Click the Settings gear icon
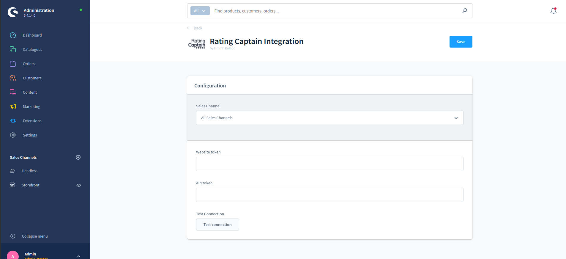This screenshot has height=259, width=566. (x=13, y=135)
